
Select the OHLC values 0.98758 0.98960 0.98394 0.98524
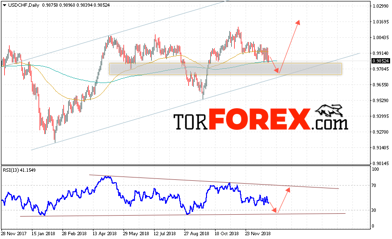pyautogui.click(x=76, y=5)
